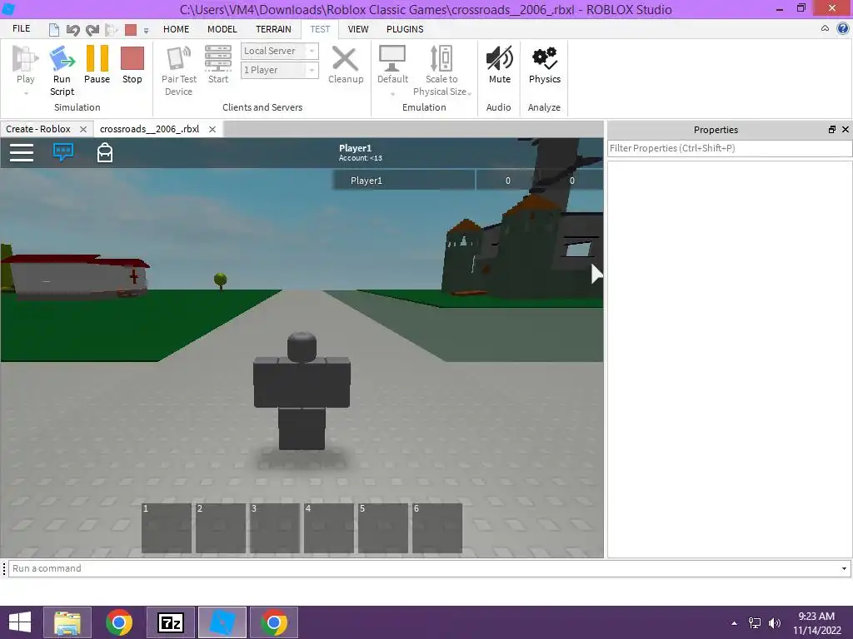This screenshot has width=853, height=639.
Task: Switch to the TERRAIN ribbon tab
Action: coord(273,29)
